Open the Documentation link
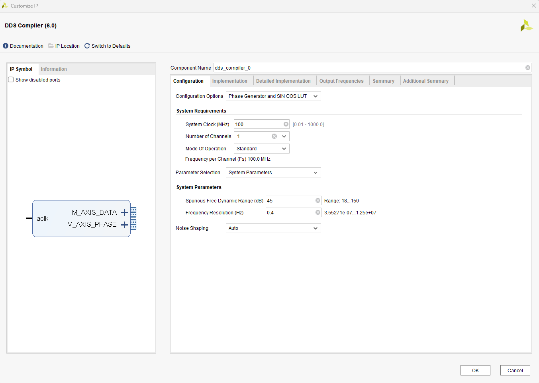The width and height of the screenshot is (539, 383). pyautogui.click(x=27, y=46)
